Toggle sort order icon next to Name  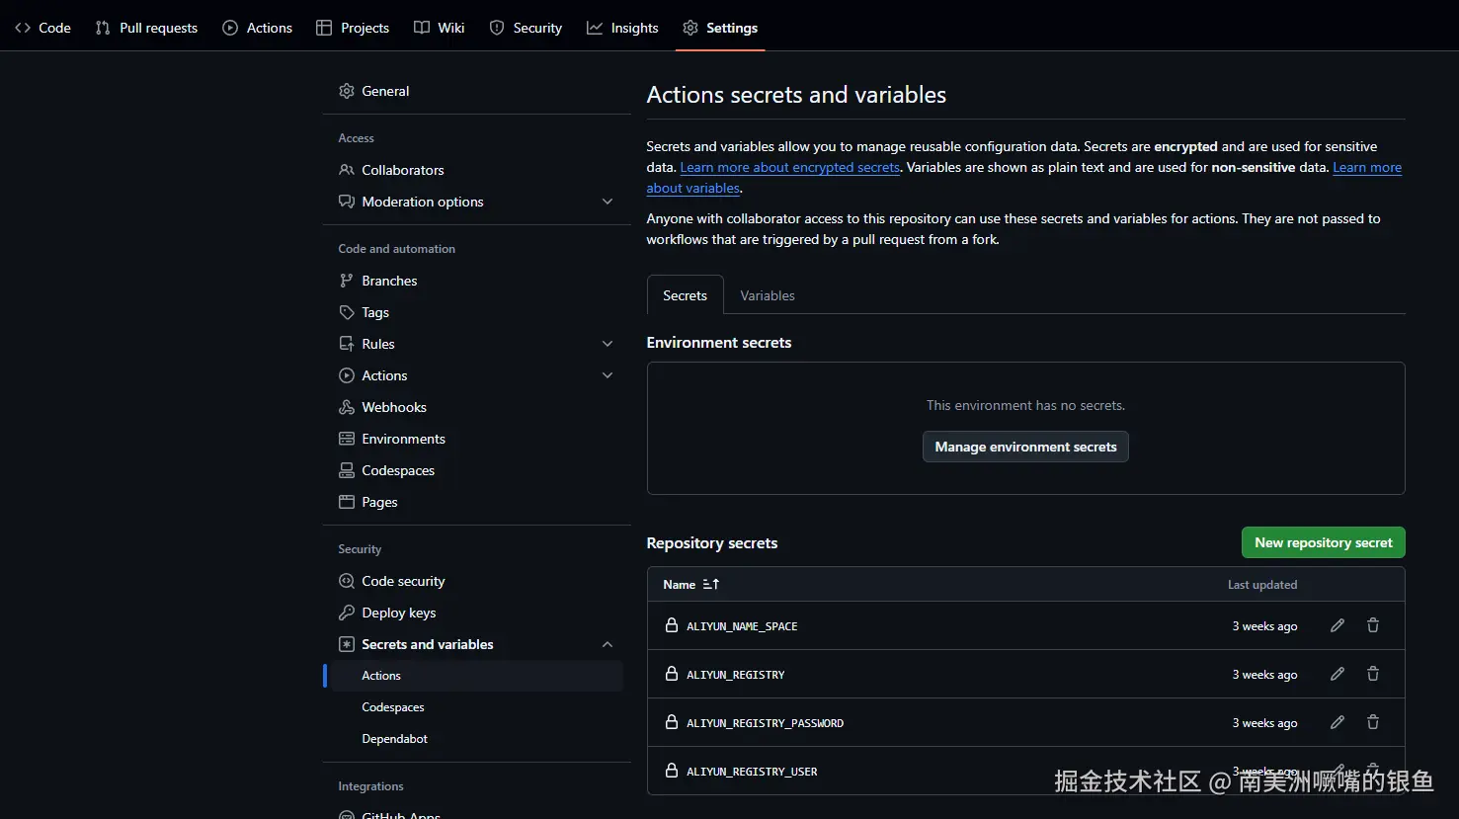coord(710,585)
